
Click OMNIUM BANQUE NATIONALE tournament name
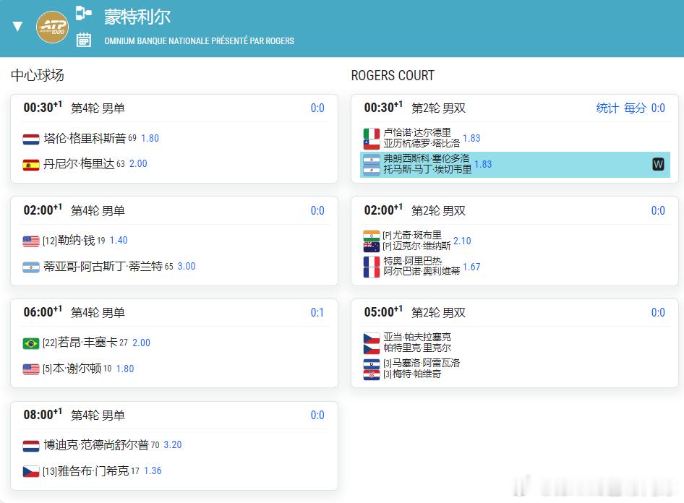click(199, 41)
